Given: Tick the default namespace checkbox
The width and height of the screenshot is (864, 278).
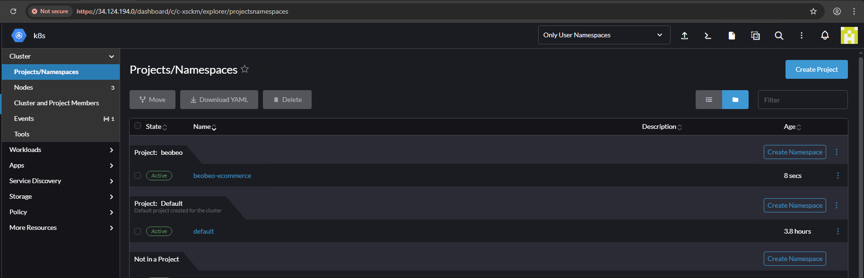Looking at the screenshot, I should (x=138, y=231).
